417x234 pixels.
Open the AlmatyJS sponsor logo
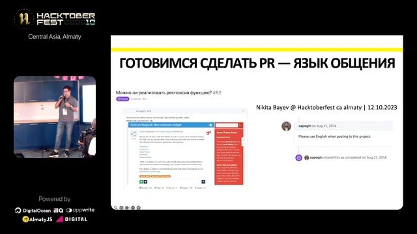tap(38, 220)
